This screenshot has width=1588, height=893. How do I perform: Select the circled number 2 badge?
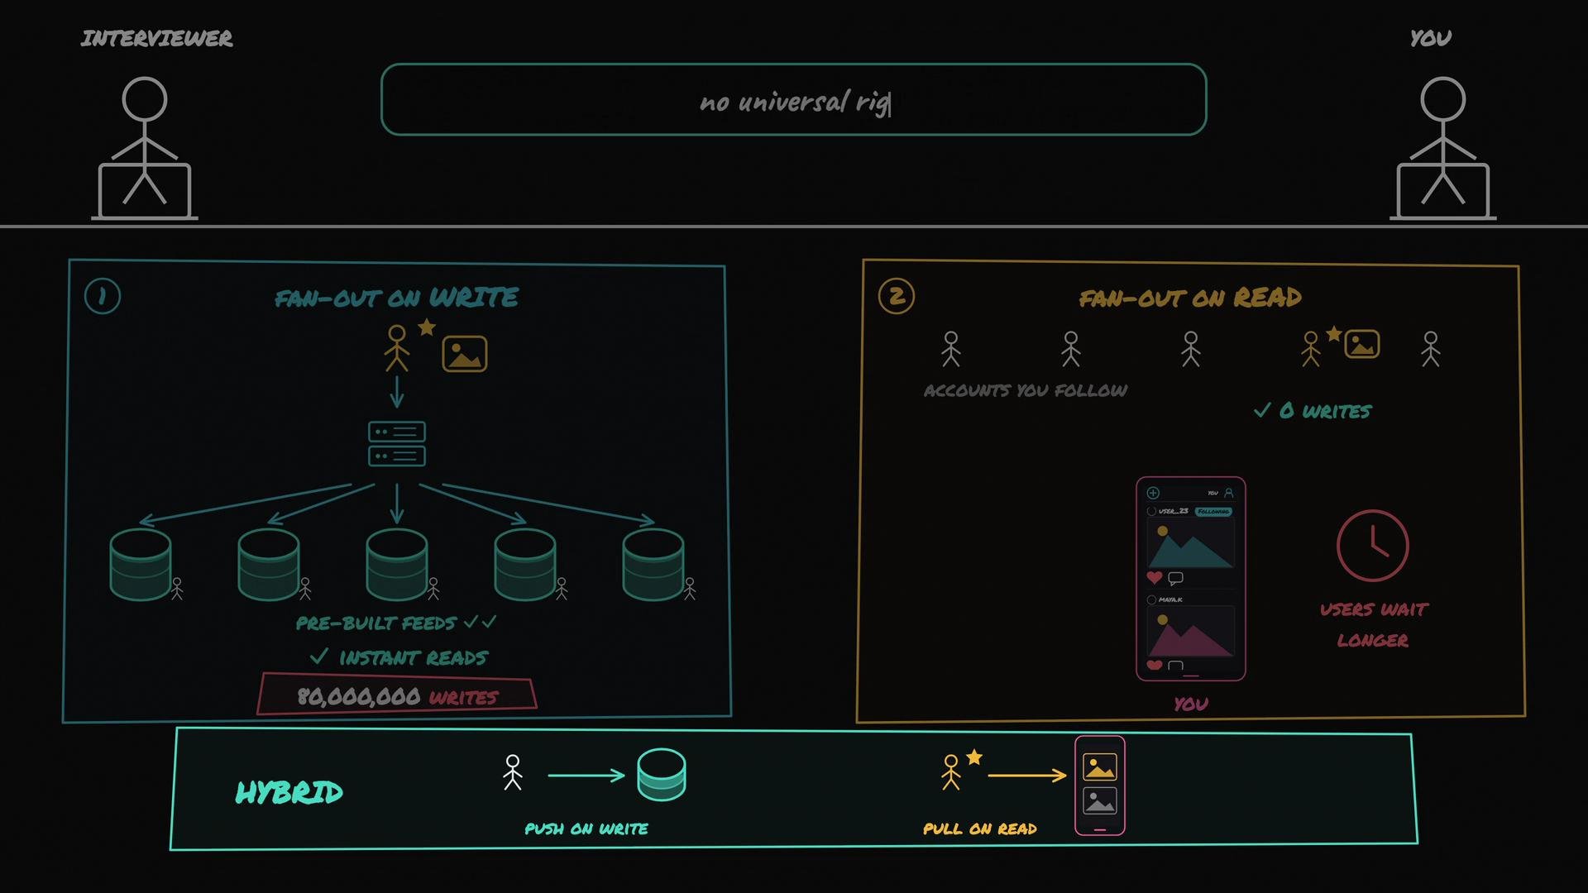[897, 296]
